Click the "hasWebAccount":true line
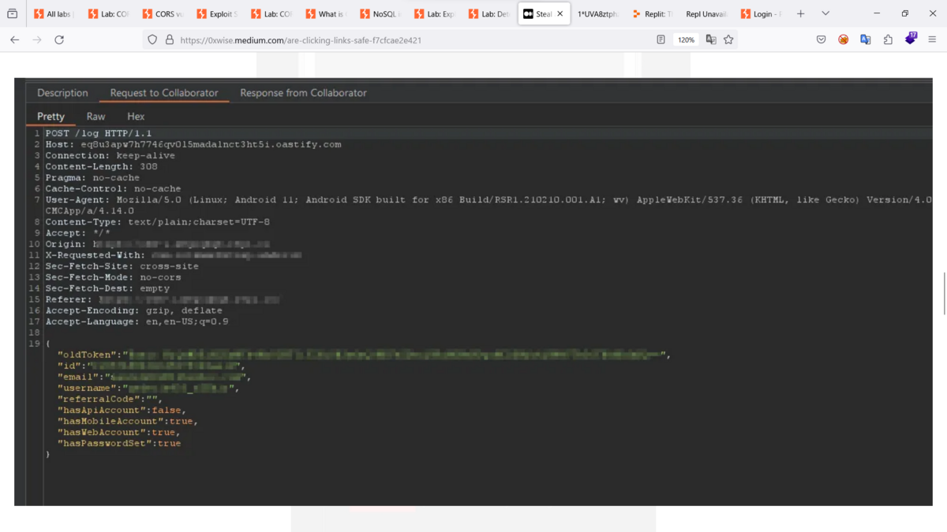Viewport: 947px width, 532px height. coord(119,433)
